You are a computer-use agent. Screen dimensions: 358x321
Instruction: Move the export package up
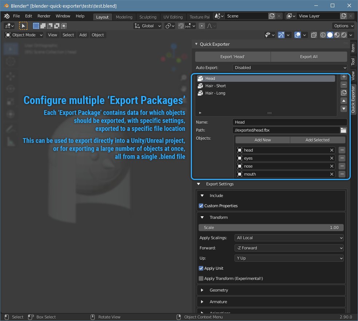coord(344,101)
